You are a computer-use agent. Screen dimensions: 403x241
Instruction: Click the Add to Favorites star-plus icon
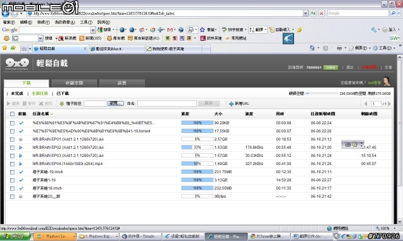pos(13,48)
